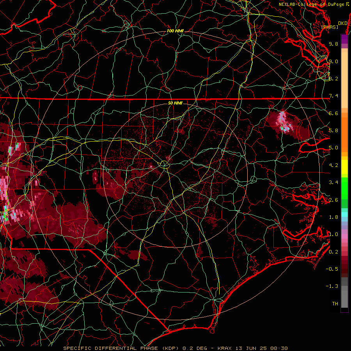
Task: Select the -0.5 value on the color scale
Action: click(332, 269)
